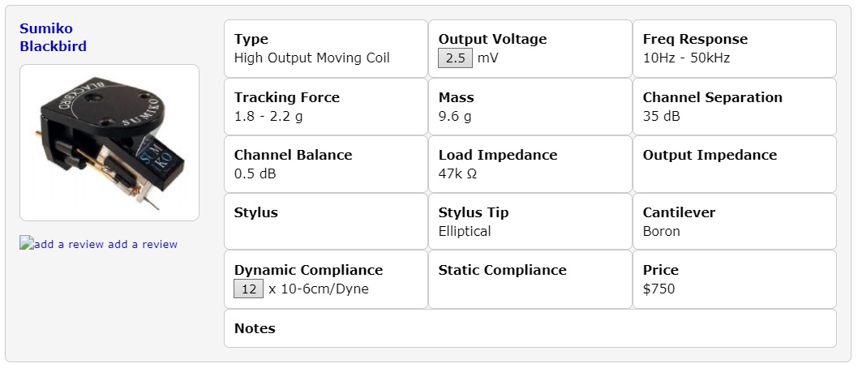Click the empty Static Compliance cell
Screen dimensions: 858x368
coord(530,279)
